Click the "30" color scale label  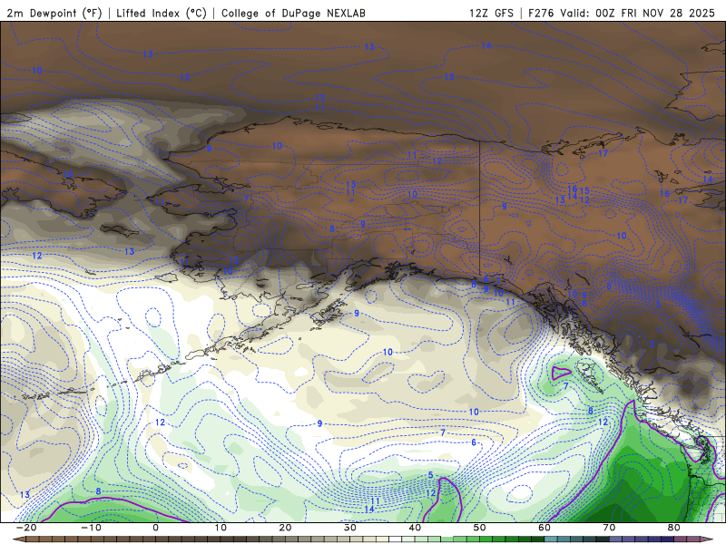(x=350, y=528)
